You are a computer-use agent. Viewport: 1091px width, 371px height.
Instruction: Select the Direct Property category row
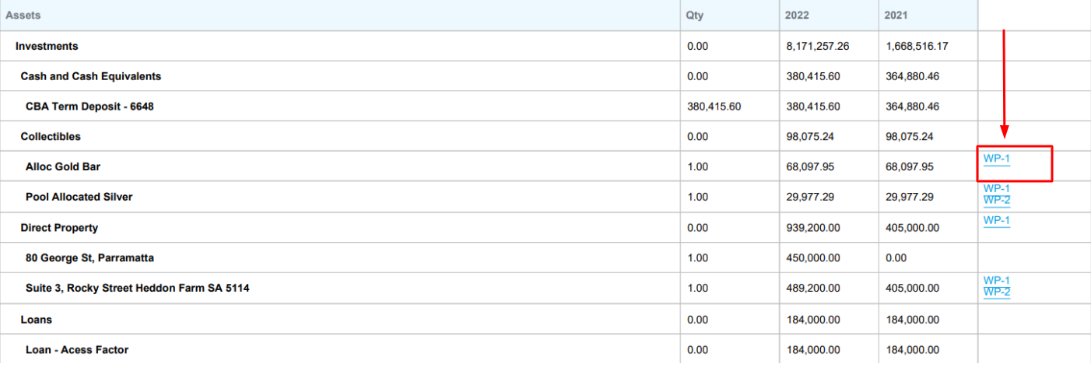pyautogui.click(x=57, y=228)
